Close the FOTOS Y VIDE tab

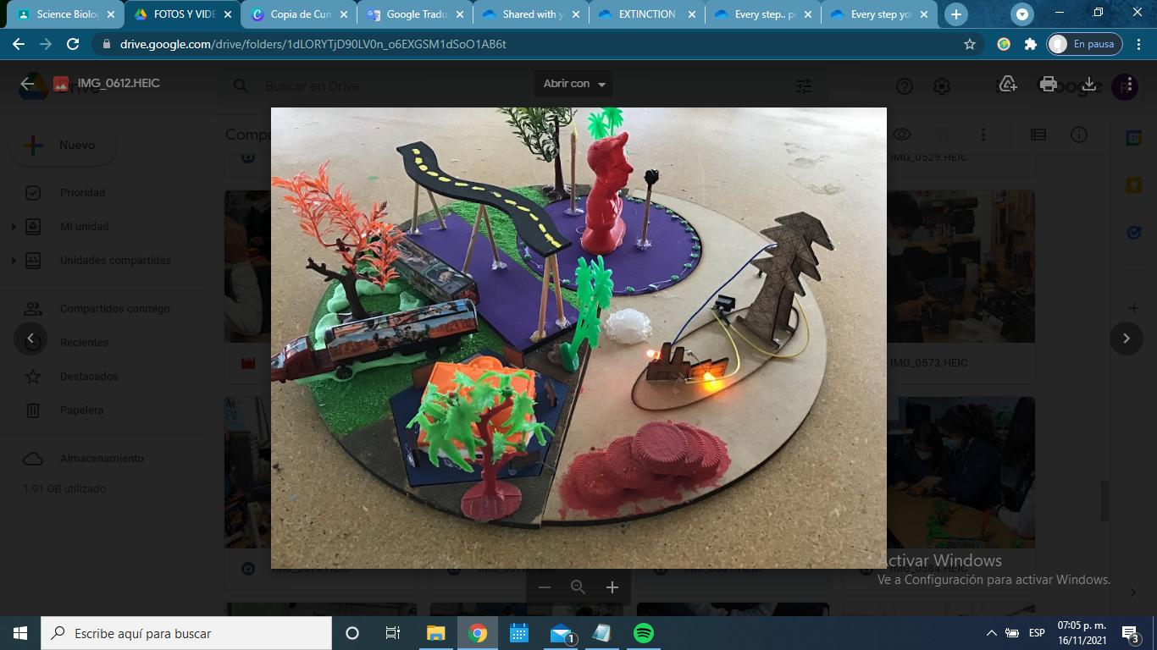click(x=227, y=14)
